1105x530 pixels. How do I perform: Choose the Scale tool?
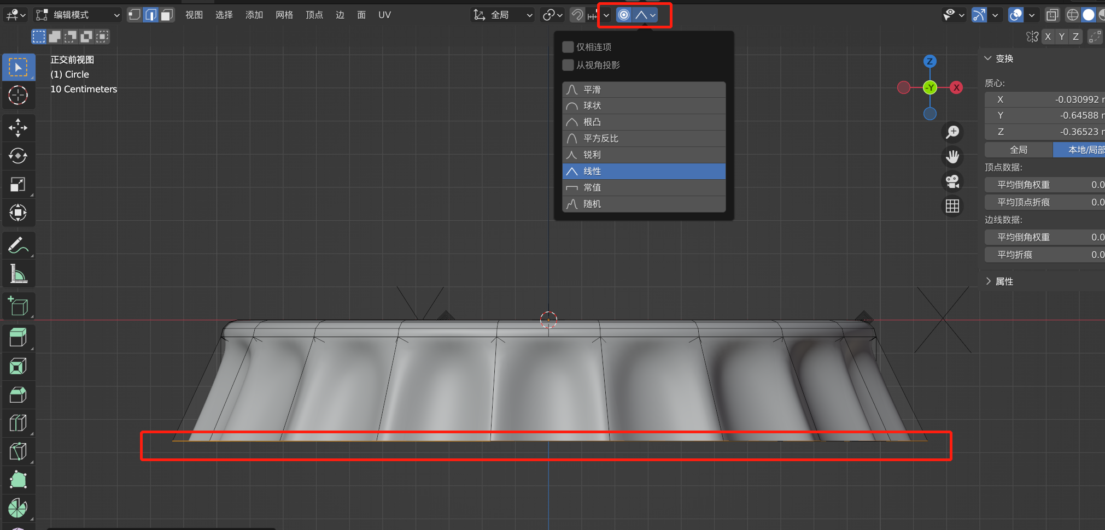pyautogui.click(x=19, y=185)
